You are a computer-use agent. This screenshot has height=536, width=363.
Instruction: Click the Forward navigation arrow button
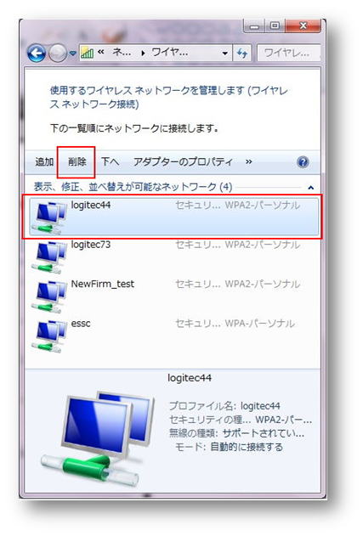pos(57,54)
